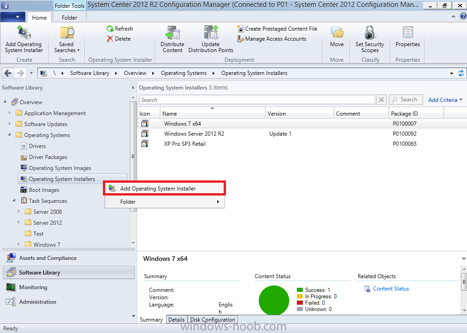Sort by the Version column header
The width and height of the screenshot is (467, 333).
point(299,113)
